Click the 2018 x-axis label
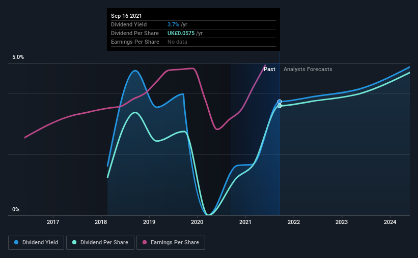Screen dimensions: 418x258 point(101,222)
